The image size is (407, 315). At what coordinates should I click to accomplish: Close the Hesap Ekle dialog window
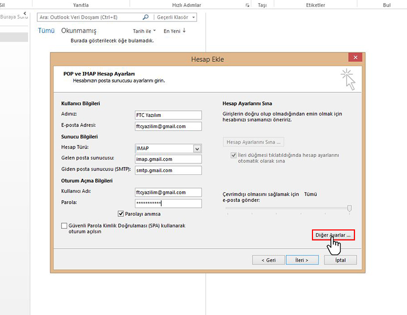[x=356, y=58]
